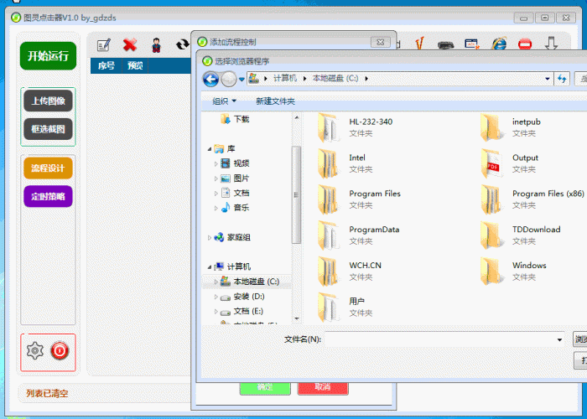Refresh the file dialog address bar
This screenshot has height=419, width=587.
[x=562, y=79]
